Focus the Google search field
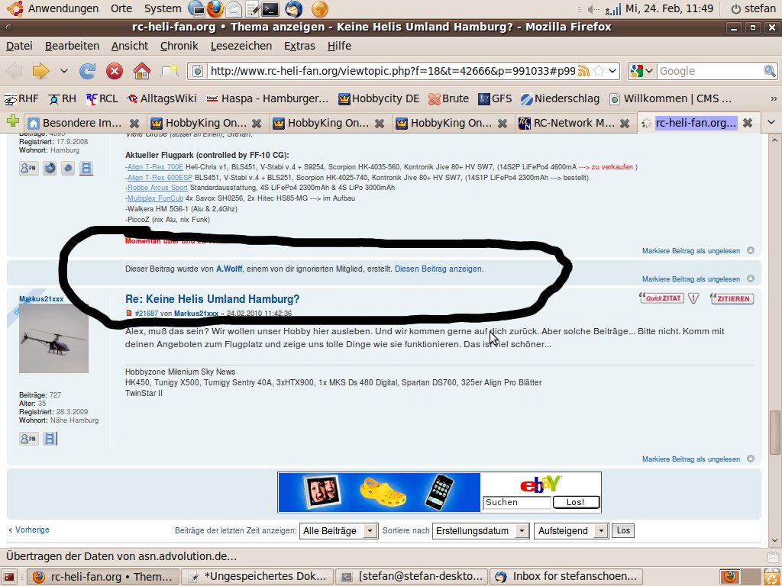Viewport: 782px width, 586px height. (709, 71)
